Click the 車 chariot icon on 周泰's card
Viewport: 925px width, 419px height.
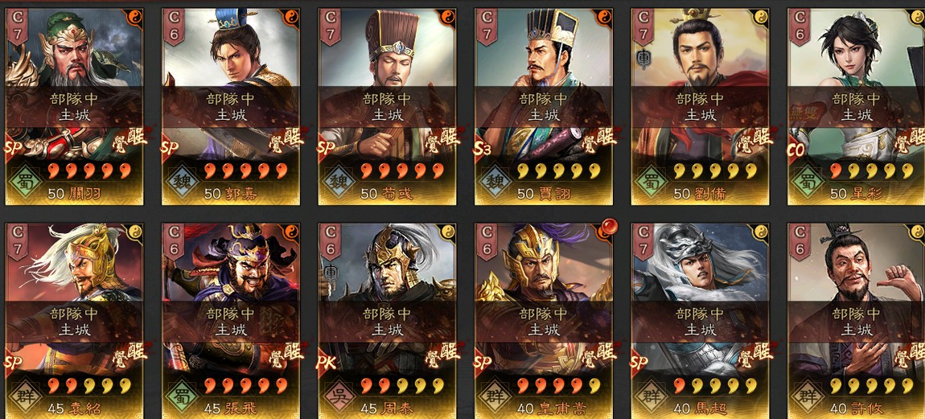[x=331, y=274]
